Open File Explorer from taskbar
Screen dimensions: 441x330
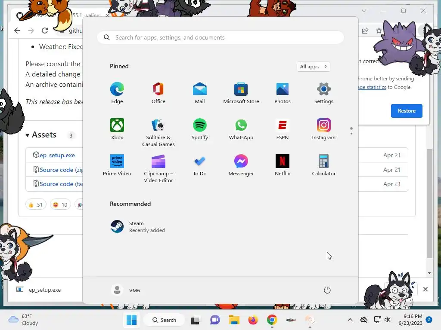[x=234, y=320]
